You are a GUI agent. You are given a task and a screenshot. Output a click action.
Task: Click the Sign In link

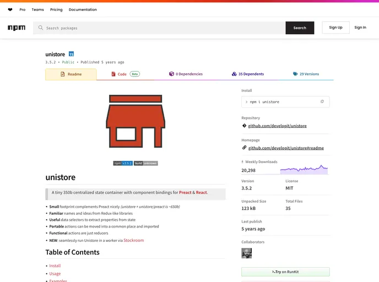pyautogui.click(x=360, y=28)
